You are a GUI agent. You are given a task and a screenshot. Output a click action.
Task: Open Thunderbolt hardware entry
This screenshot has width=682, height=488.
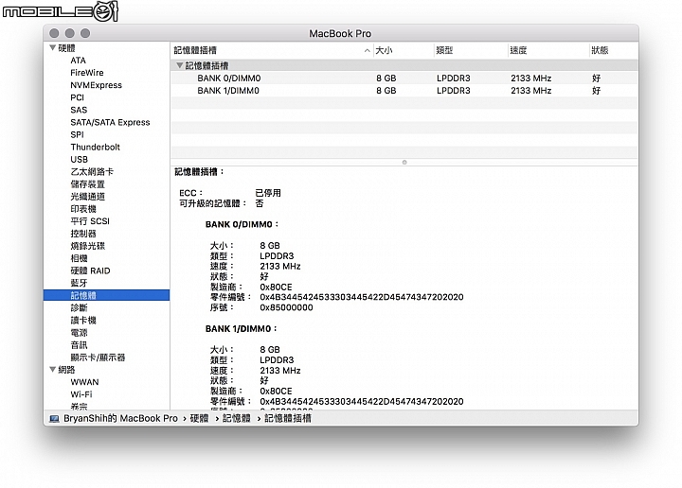tap(96, 148)
